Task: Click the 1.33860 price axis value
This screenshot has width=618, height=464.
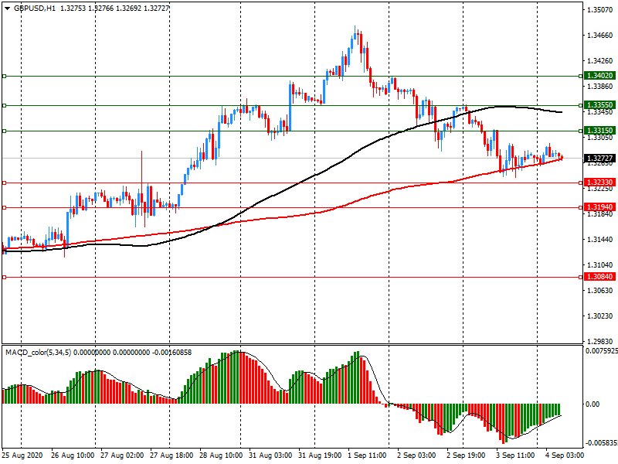Action: (x=600, y=87)
